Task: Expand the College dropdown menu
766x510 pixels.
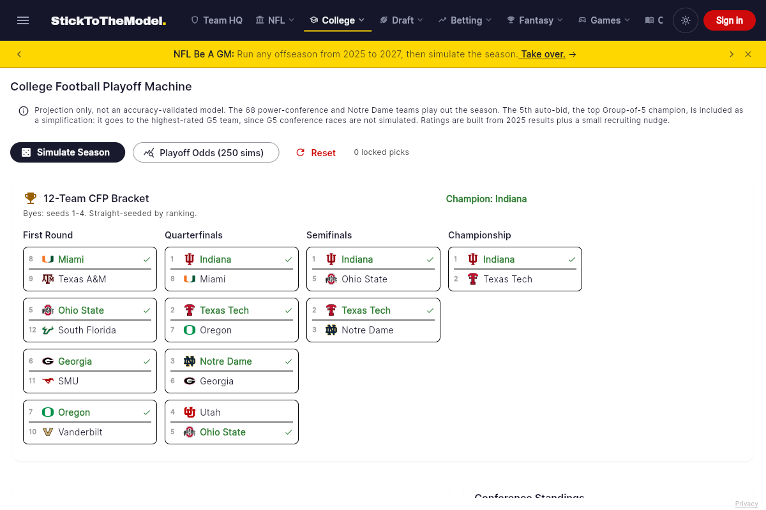Action: (x=338, y=20)
